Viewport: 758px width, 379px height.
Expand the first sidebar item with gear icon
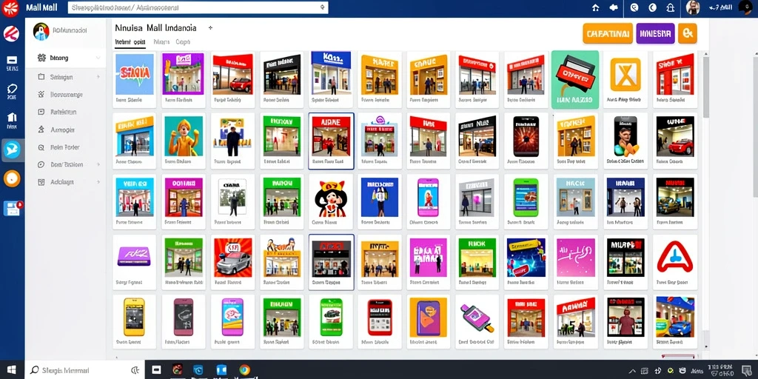pos(70,58)
